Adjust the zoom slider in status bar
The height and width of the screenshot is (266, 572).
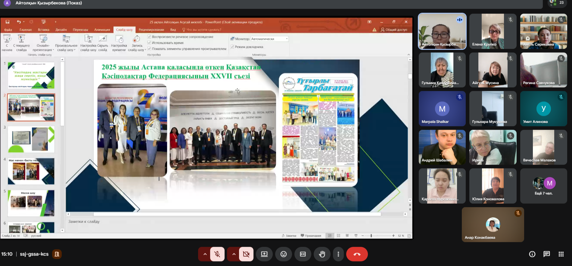pos(371,236)
